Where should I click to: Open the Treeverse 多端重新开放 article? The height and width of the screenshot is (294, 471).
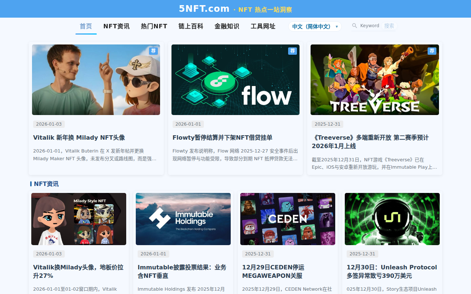point(375,141)
